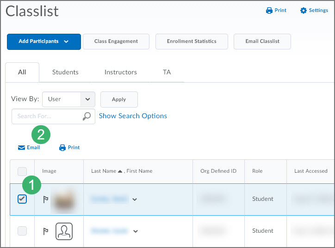The image size is (335, 248).
Task: Click the Email link above the table
Action: (x=33, y=147)
